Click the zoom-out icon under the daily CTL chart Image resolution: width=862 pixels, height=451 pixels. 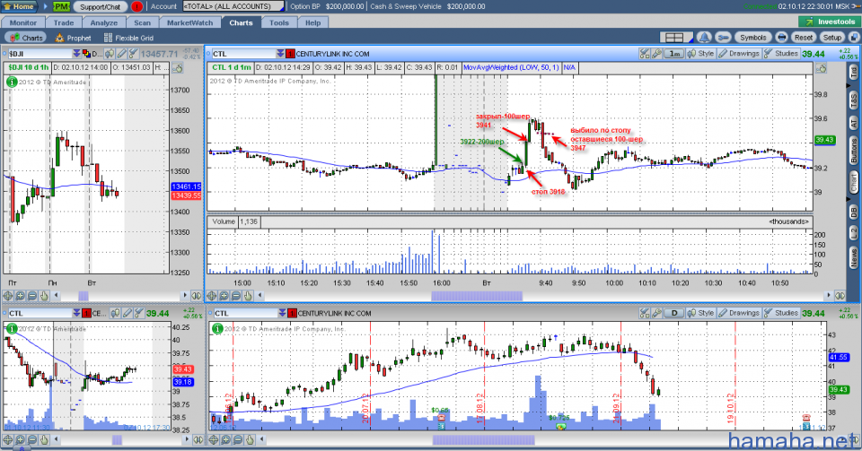tap(236, 439)
